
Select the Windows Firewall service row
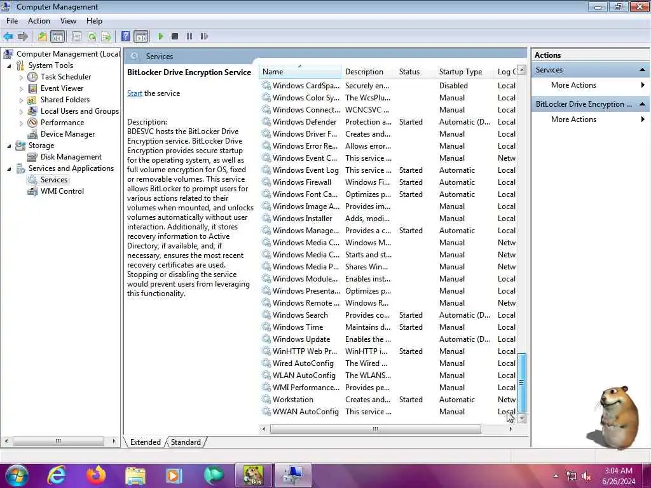388,182
